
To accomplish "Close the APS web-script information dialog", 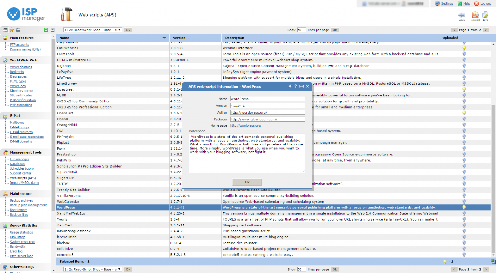I will [x=308, y=86].
